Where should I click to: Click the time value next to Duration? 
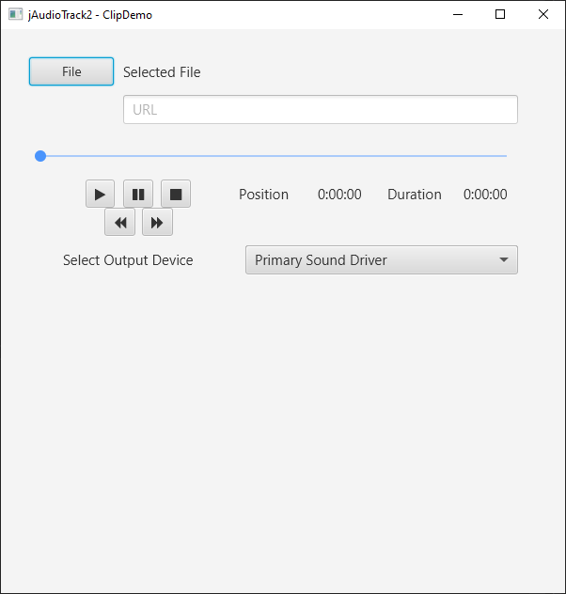pos(485,195)
